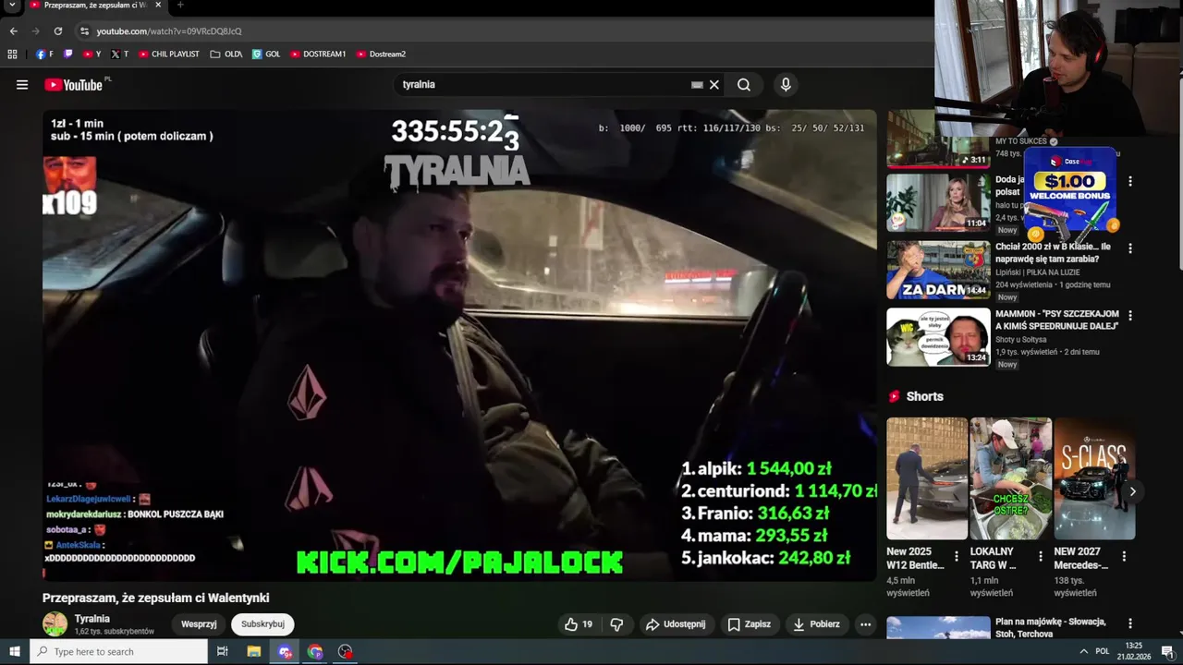Show the next Shorts with the right arrow
Screen dimensions: 1183x665
tap(1132, 491)
